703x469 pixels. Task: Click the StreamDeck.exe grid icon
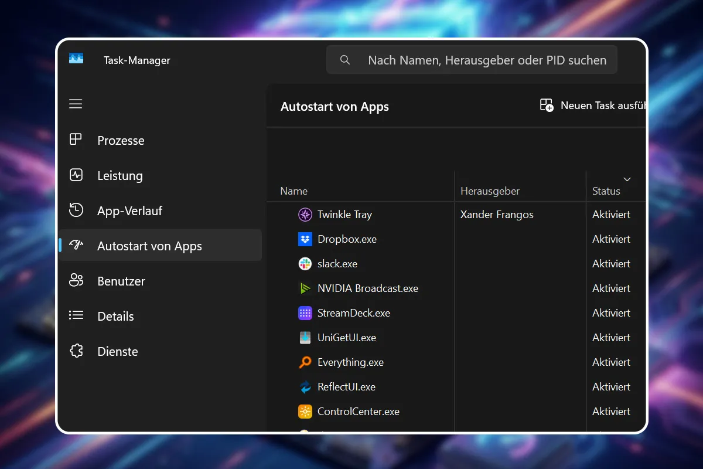pos(305,312)
